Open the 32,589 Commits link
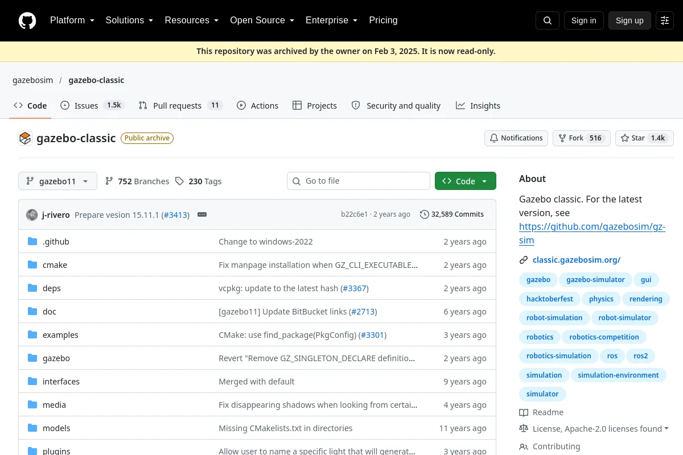The height and width of the screenshot is (455, 683). click(x=452, y=214)
